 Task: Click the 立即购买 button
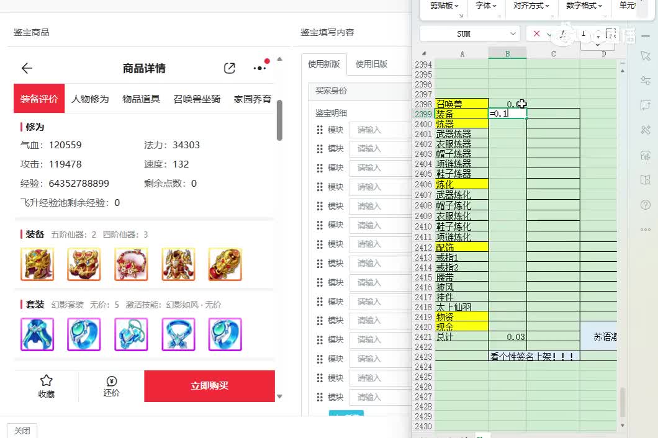click(x=209, y=386)
